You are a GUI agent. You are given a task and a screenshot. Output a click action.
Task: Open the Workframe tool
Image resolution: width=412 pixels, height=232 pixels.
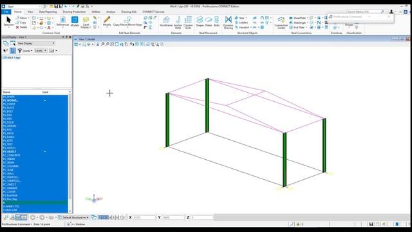tap(166, 21)
